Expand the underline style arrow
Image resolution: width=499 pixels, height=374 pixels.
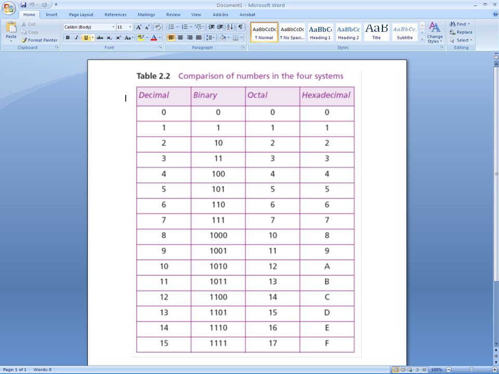point(93,37)
